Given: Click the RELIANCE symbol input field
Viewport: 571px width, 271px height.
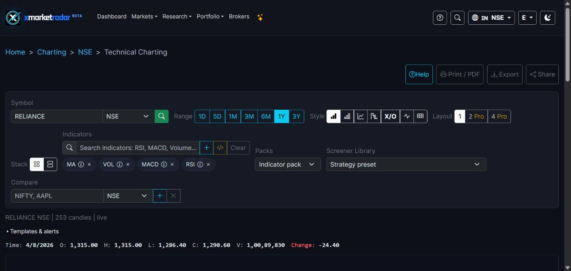Looking at the screenshot, I should 57,116.
